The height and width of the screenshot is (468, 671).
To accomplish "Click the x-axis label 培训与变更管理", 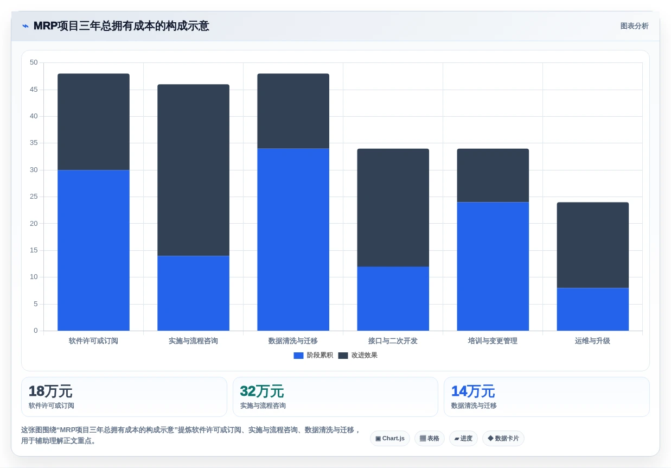I will tap(493, 341).
